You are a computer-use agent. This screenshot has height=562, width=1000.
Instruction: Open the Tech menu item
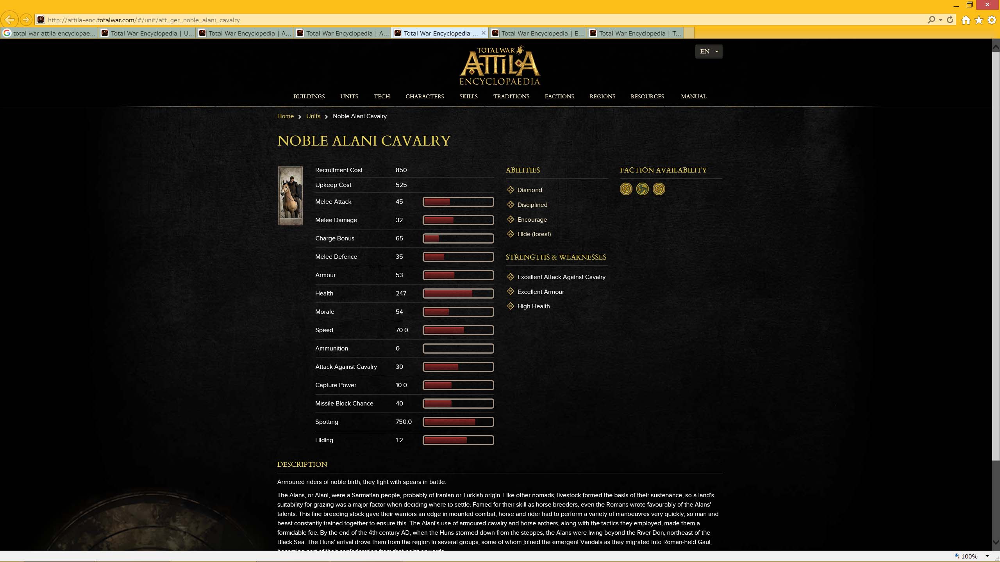pos(382,96)
